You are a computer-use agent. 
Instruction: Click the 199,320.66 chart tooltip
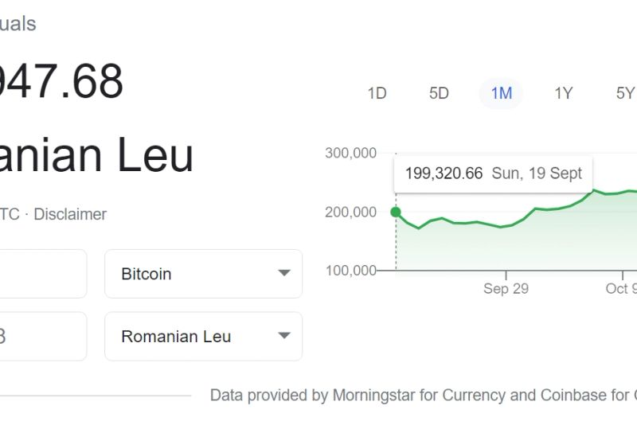(x=493, y=174)
